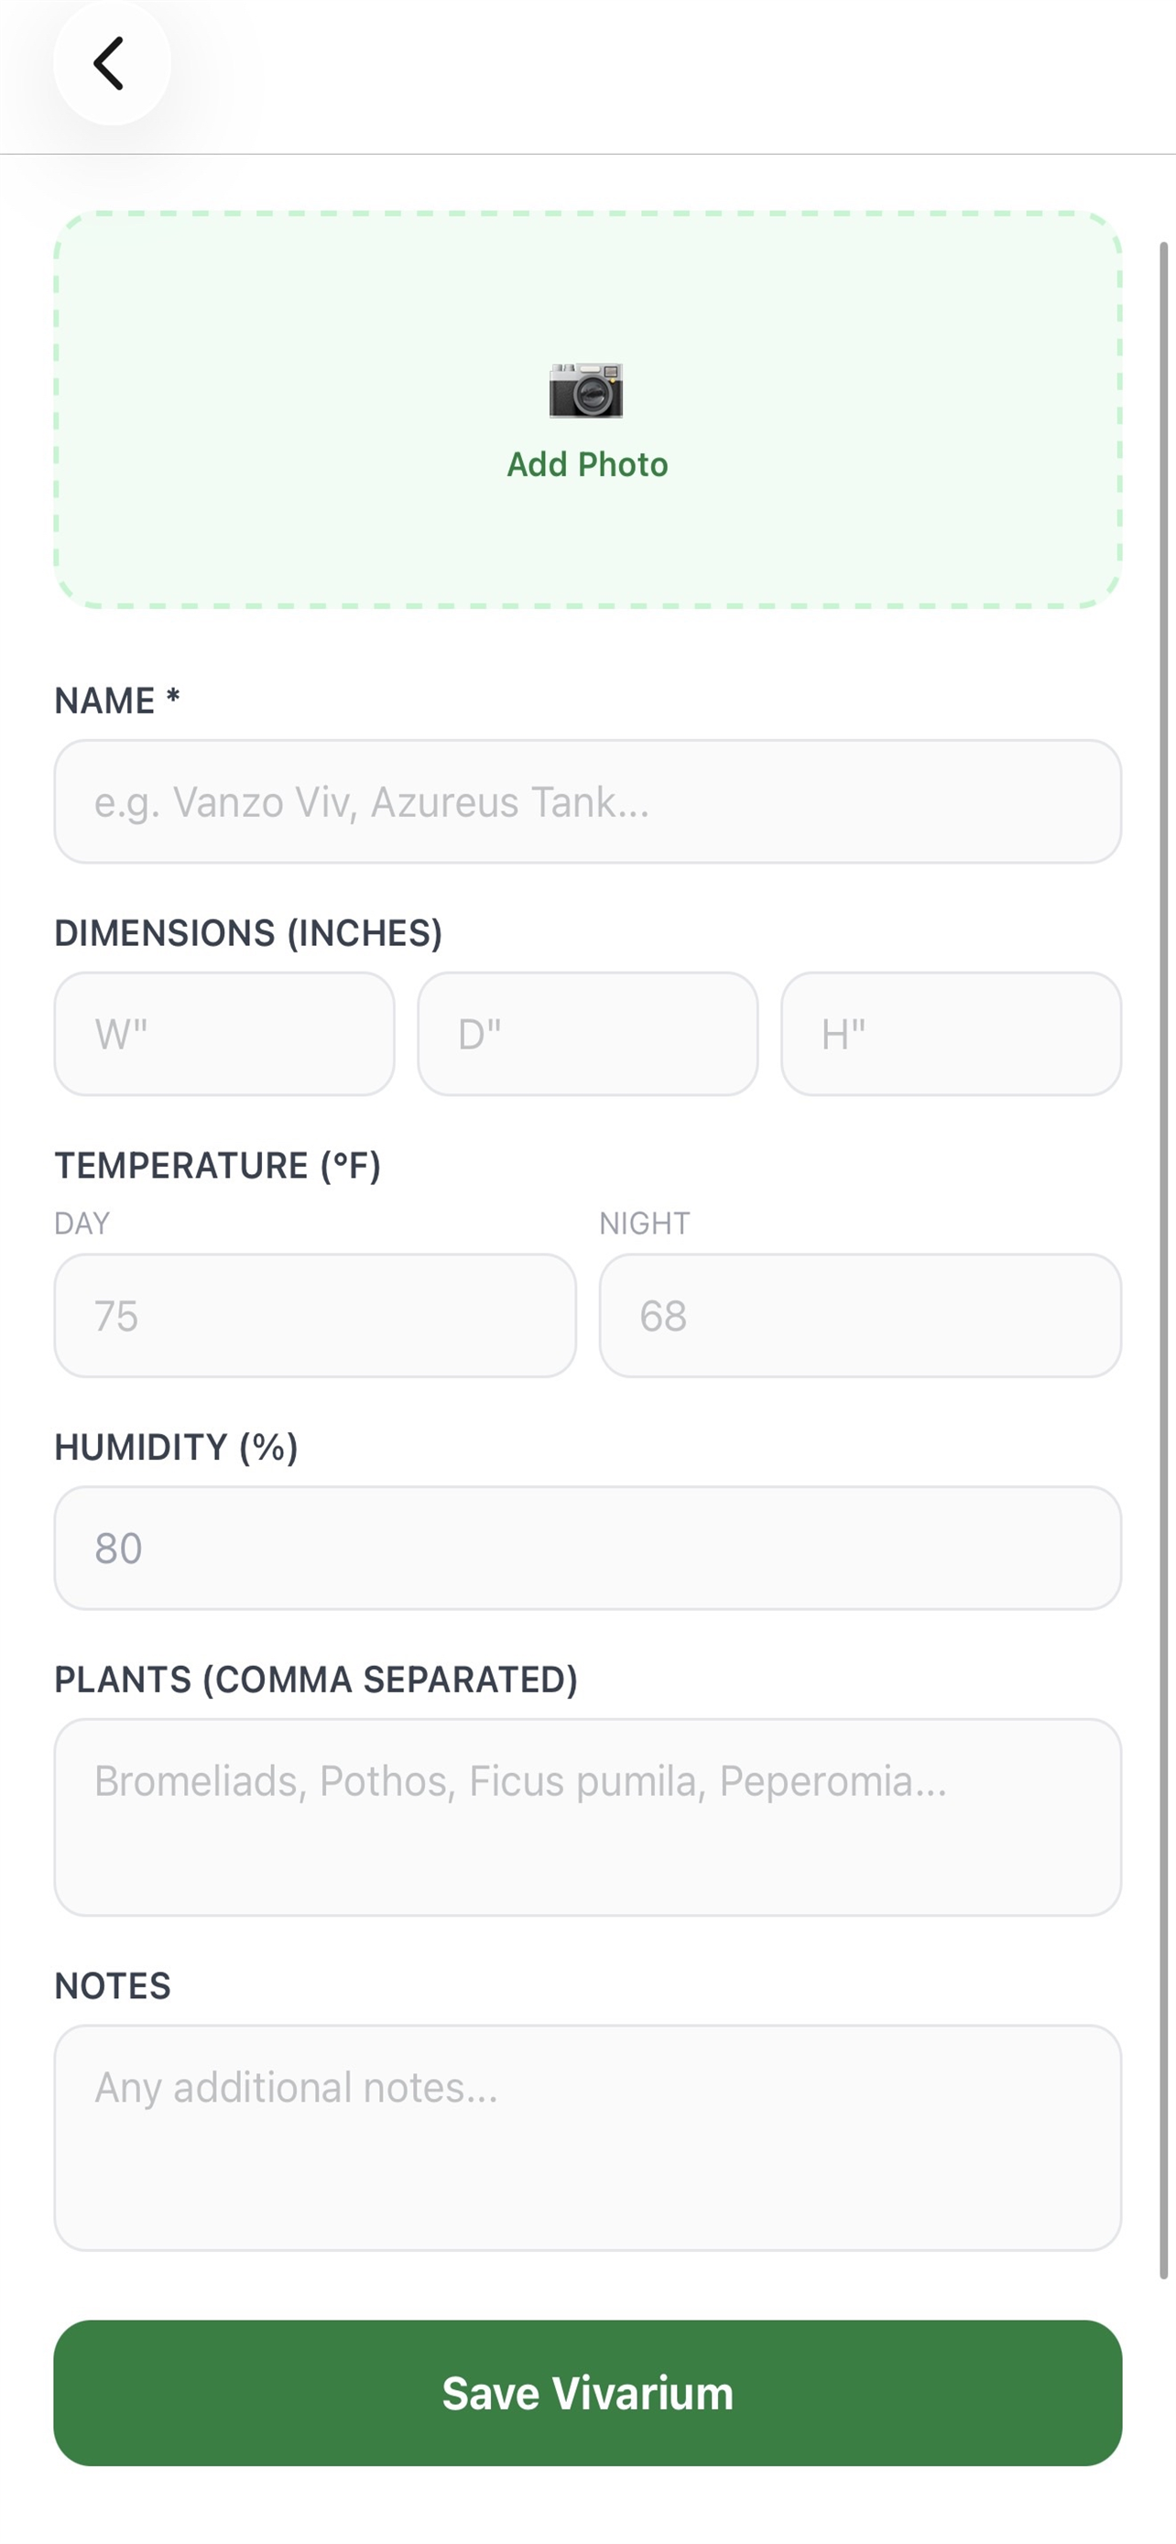Tap the back arrow button

111,64
